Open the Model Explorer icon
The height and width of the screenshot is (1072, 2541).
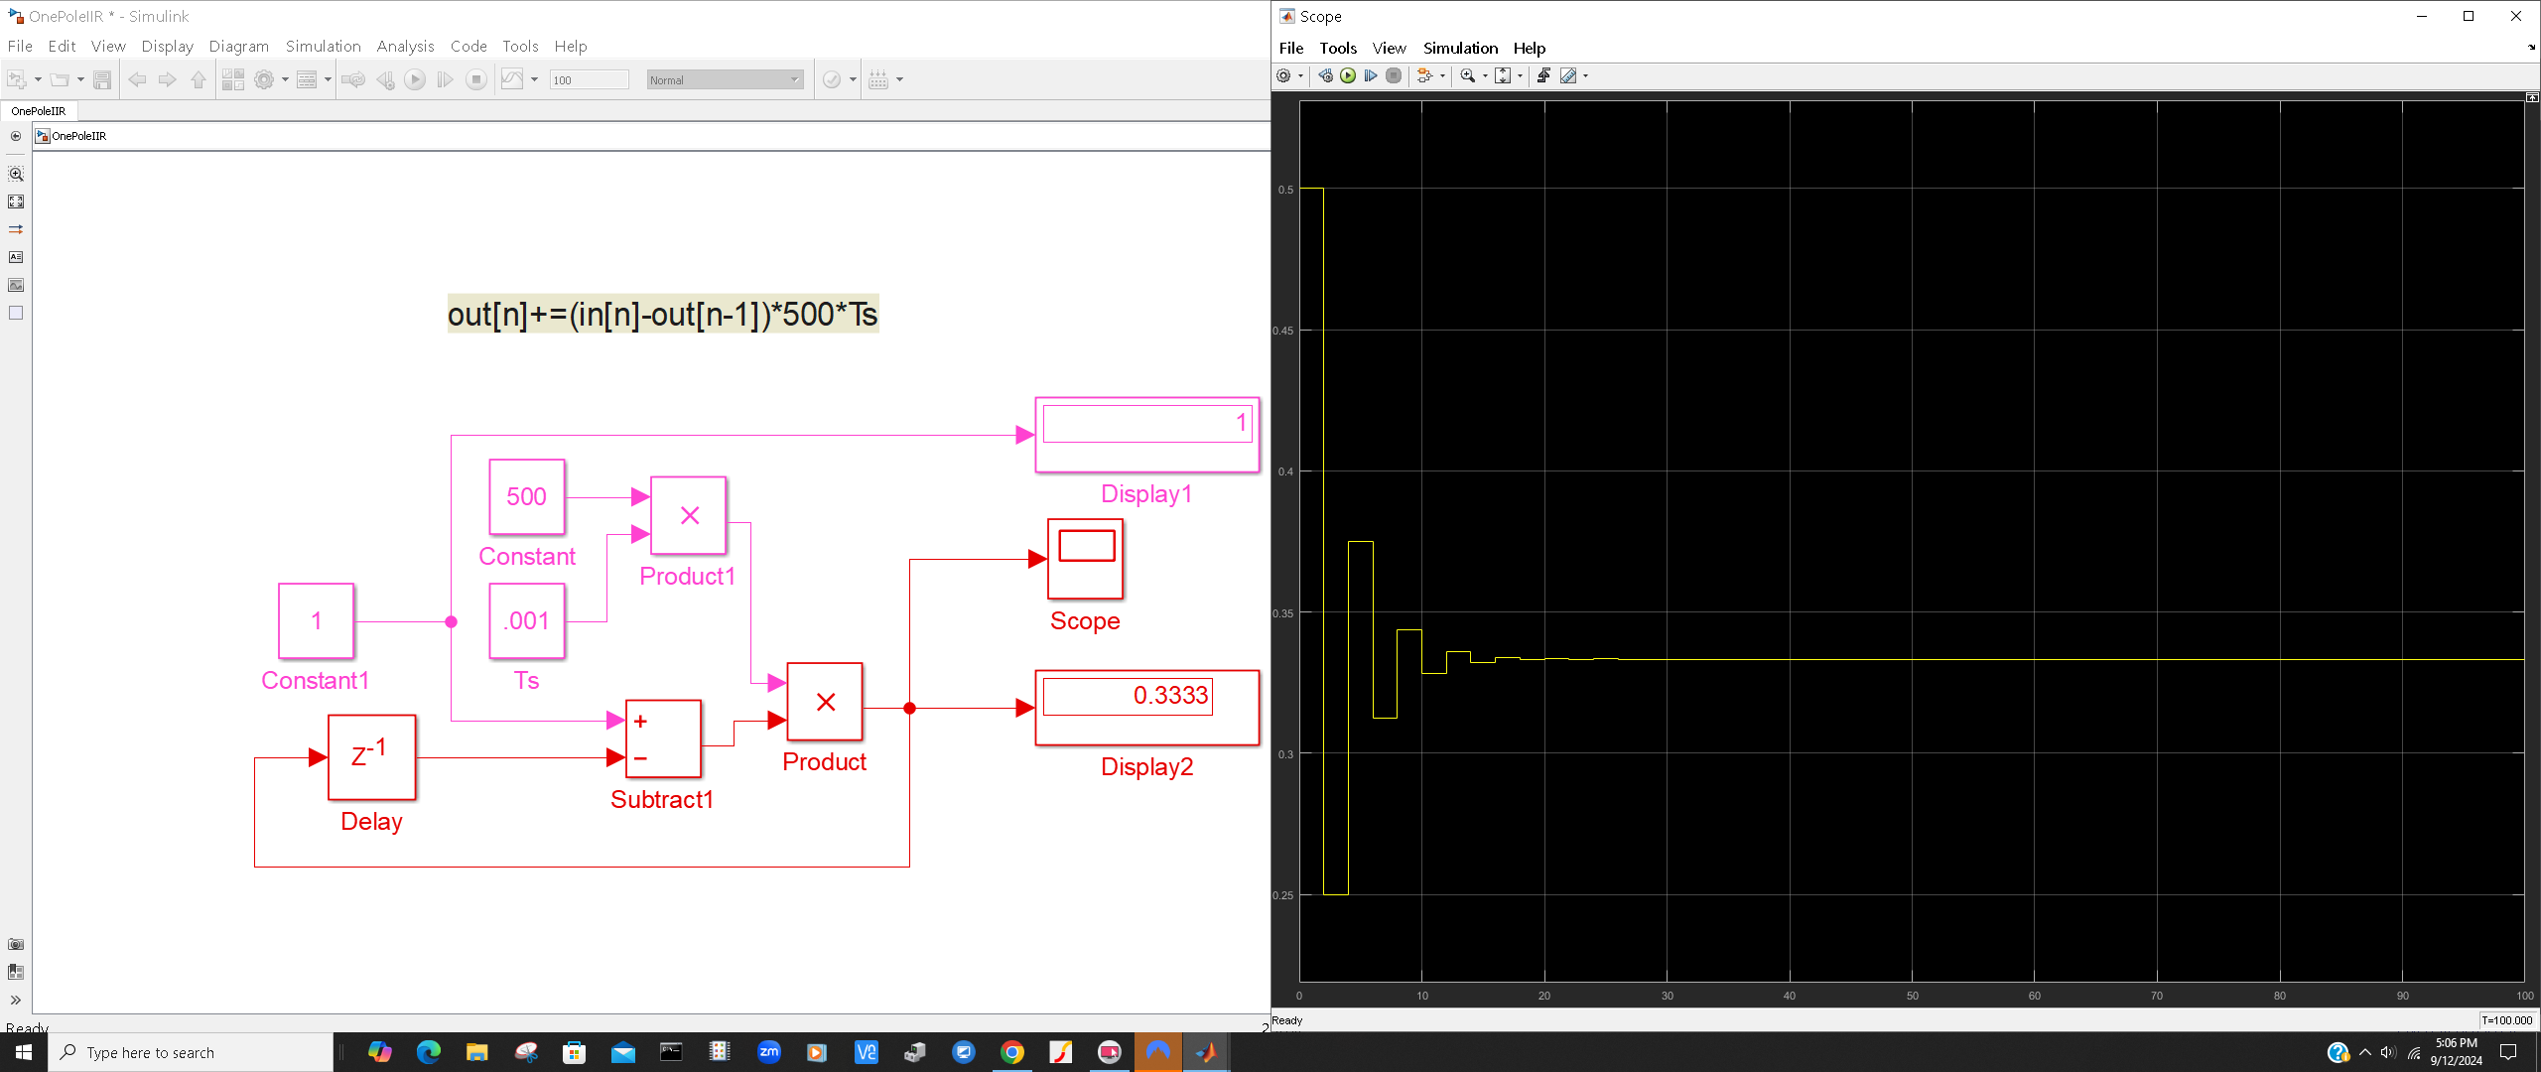(x=307, y=79)
